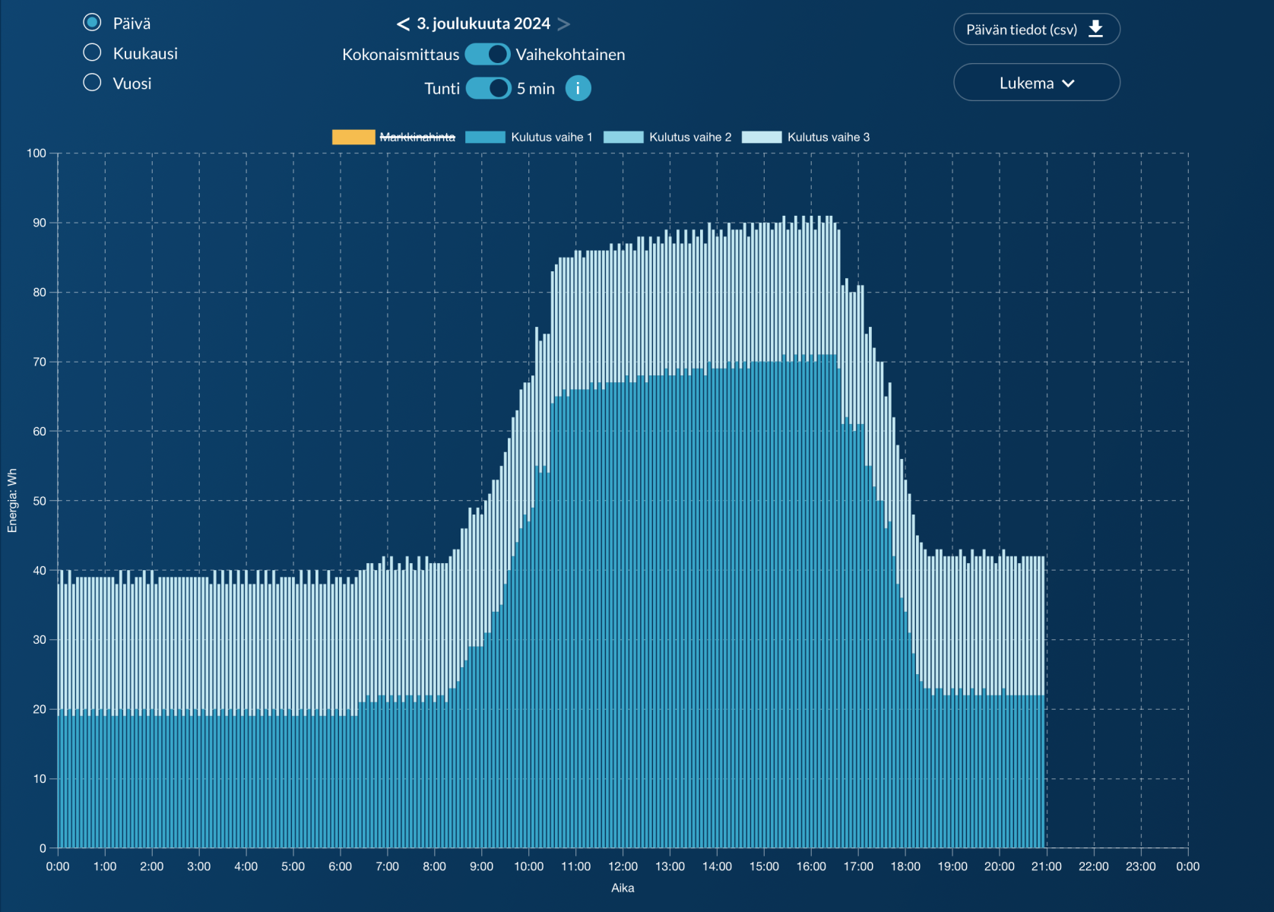Toggle Kokonaismittaus / Vaihekohtainen switch
The image size is (1274, 912).
(x=487, y=54)
